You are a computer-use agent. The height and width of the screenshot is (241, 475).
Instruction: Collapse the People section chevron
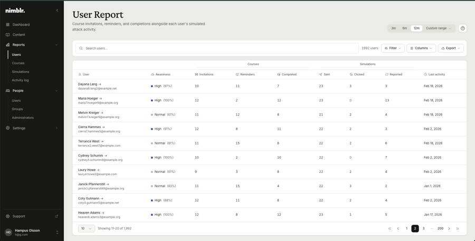[56, 91]
